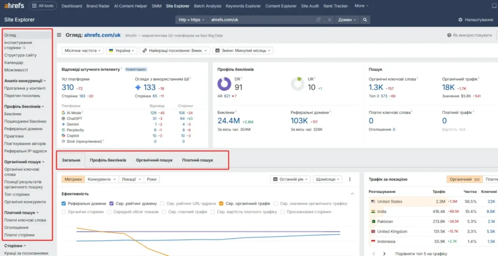Select the Органічний traffic toggle button

tap(464, 179)
